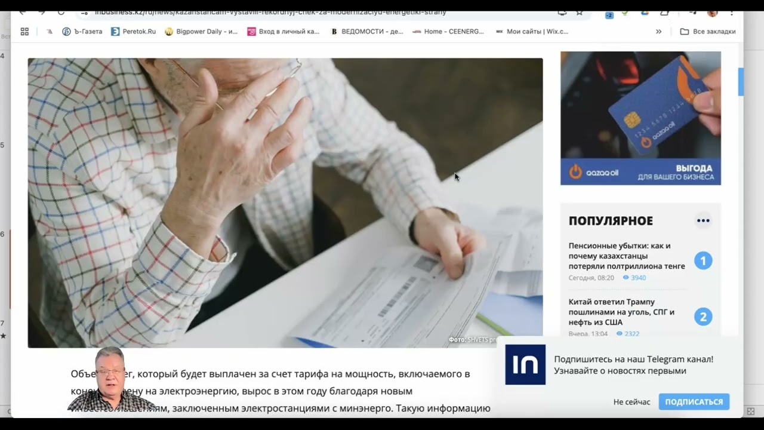Open the Bigpower Daily bookmark
The image size is (764, 430).
pos(201,32)
